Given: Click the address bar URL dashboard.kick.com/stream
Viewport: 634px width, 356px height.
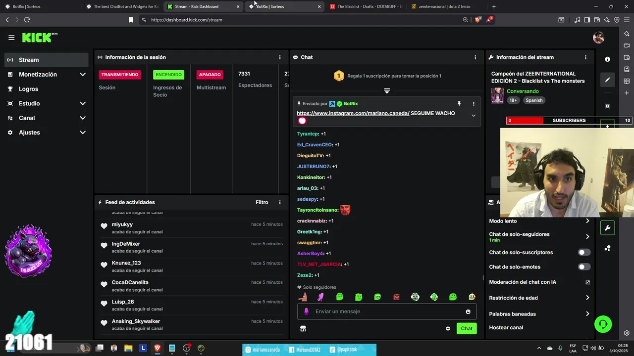Looking at the screenshot, I should [187, 20].
